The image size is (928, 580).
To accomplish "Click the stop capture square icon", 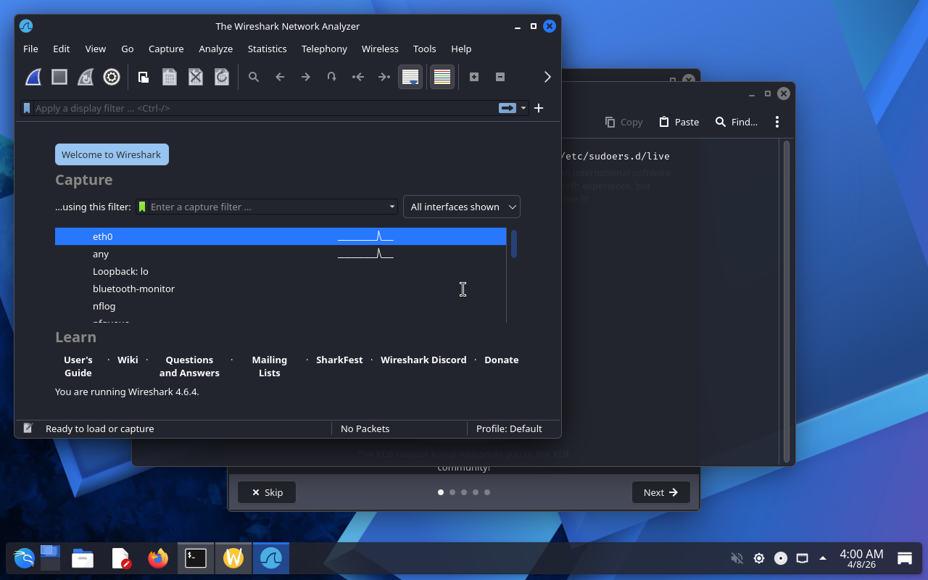I will (x=59, y=77).
